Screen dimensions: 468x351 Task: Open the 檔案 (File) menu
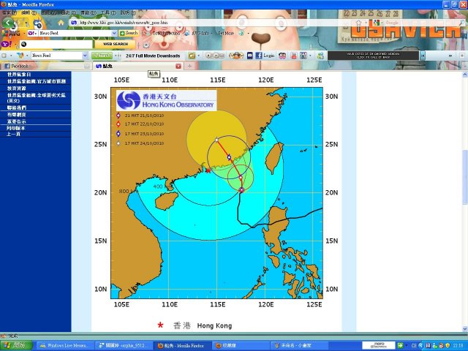point(9,13)
